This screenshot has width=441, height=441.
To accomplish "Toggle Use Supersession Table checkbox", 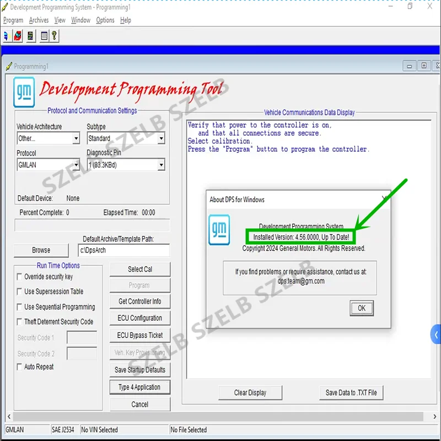I will pyautogui.click(x=19, y=292).
